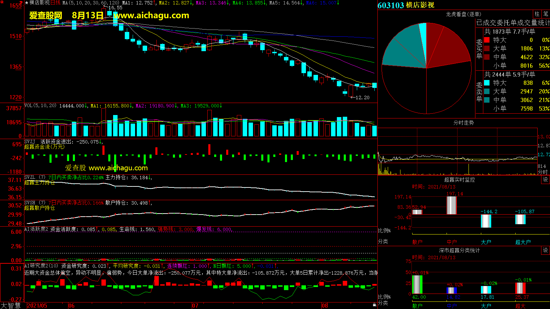Switch 龙虎看盘 to 柱 bar view
Image resolution: width=550 pixels, height=309 pixels.
[537, 14]
